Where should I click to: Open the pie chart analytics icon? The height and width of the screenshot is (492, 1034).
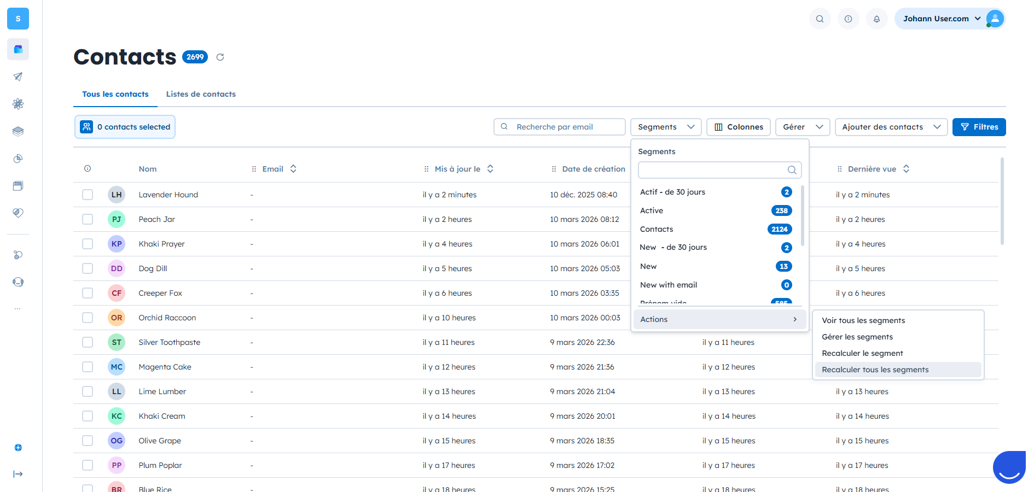point(18,159)
